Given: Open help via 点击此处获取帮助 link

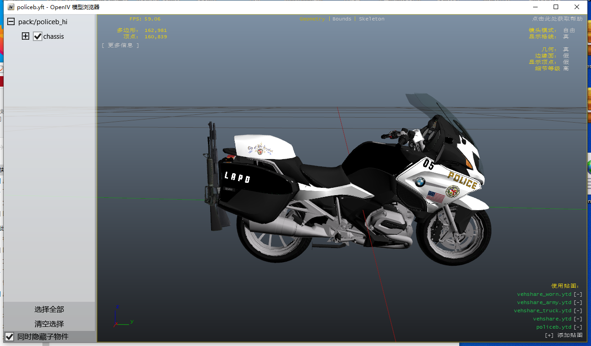Looking at the screenshot, I should coord(557,19).
